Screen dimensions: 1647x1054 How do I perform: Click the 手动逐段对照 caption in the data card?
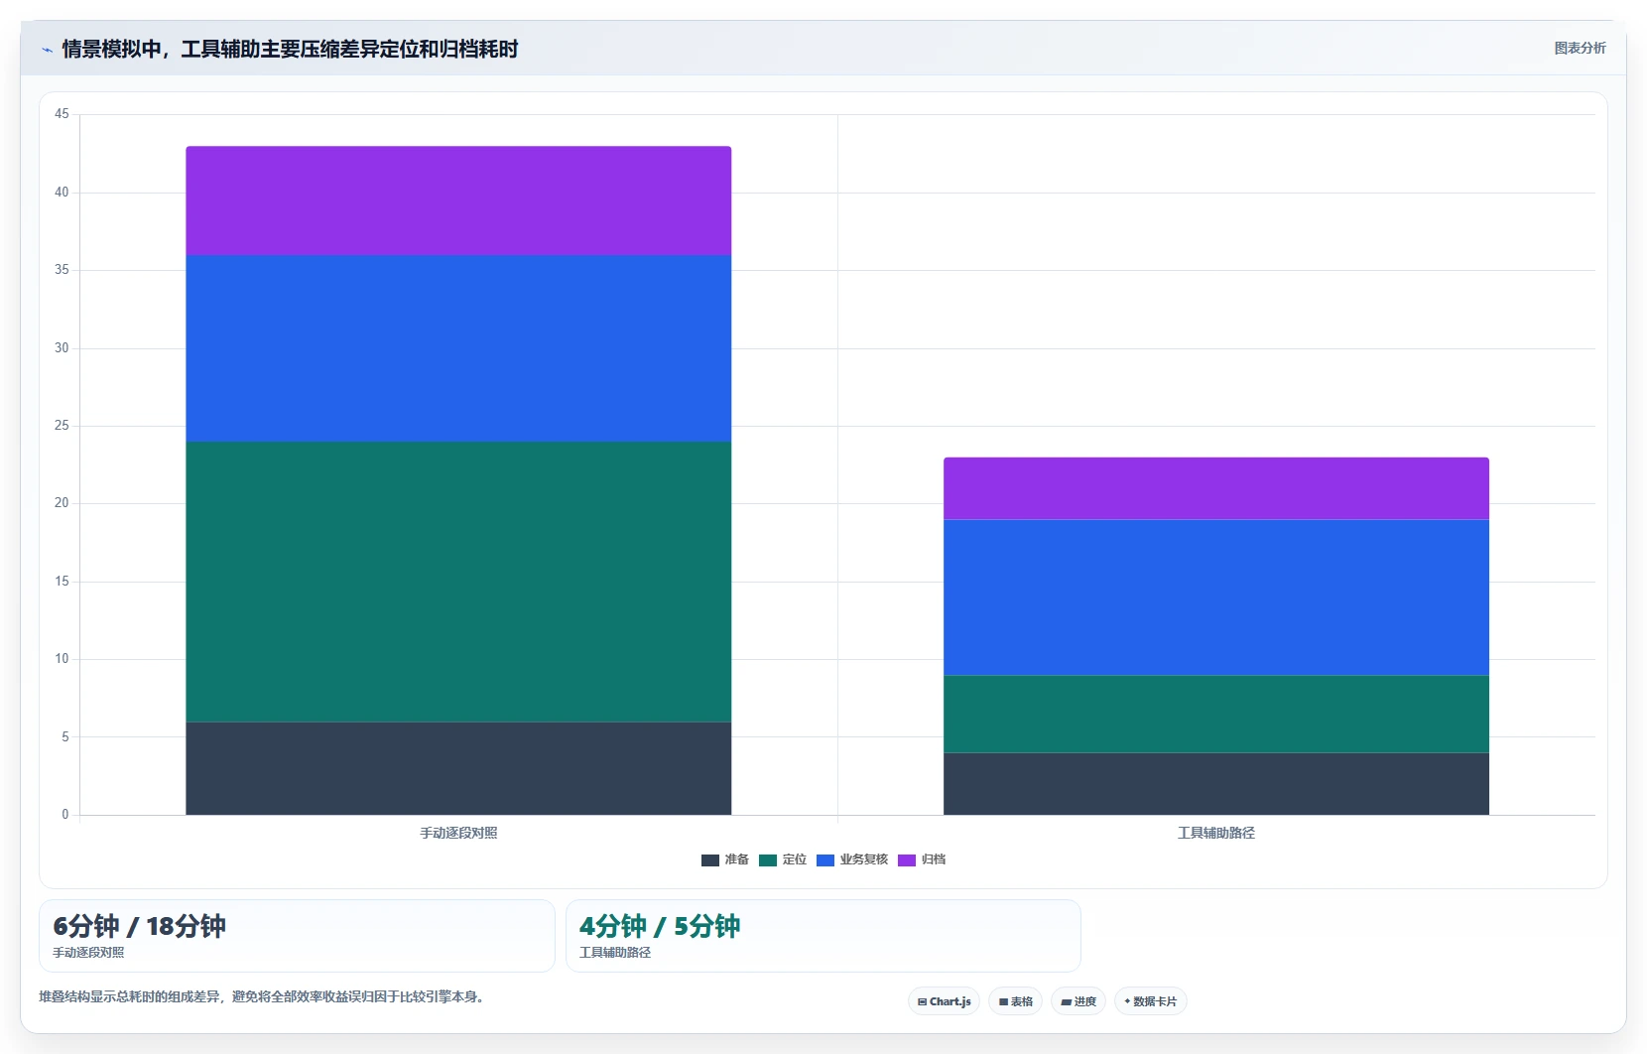(x=88, y=953)
